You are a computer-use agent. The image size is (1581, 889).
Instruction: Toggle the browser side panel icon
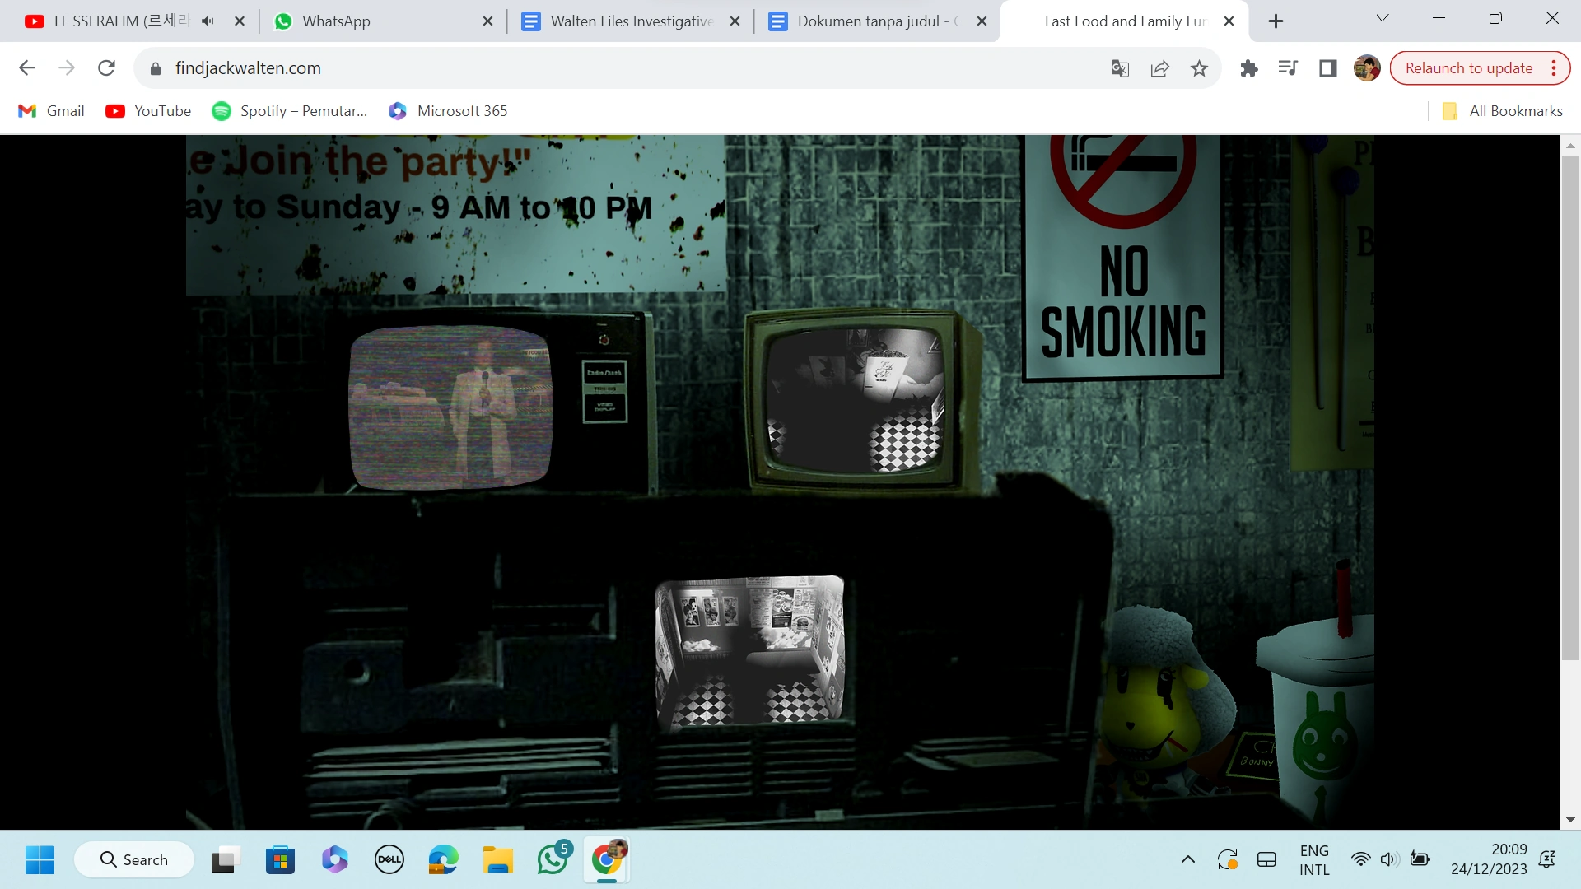coord(1327,68)
